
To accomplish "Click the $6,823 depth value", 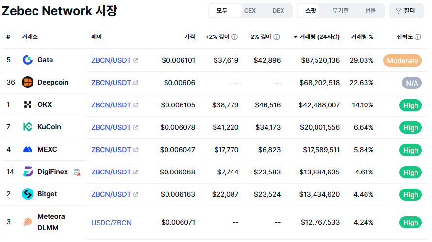I will (269, 150).
